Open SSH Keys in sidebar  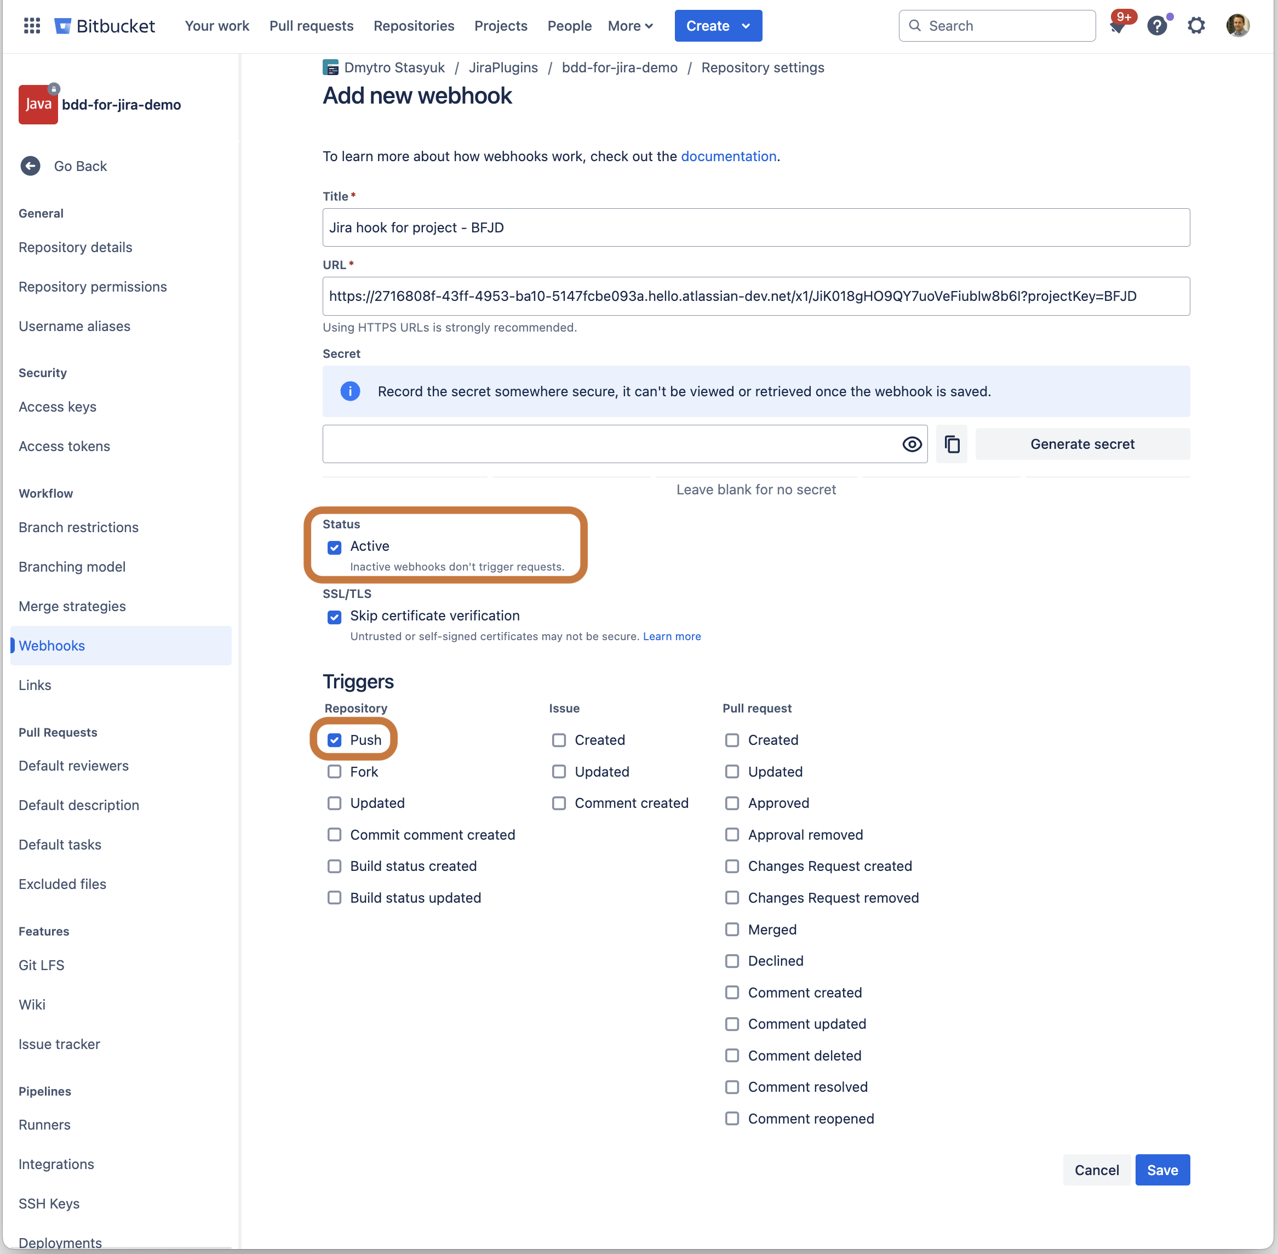click(x=49, y=1204)
